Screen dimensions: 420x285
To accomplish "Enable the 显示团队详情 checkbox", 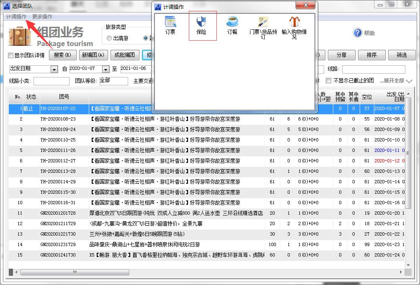I will 11,56.
